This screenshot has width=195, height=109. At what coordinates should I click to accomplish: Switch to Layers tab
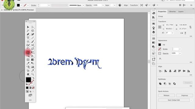(x=181, y=12)
